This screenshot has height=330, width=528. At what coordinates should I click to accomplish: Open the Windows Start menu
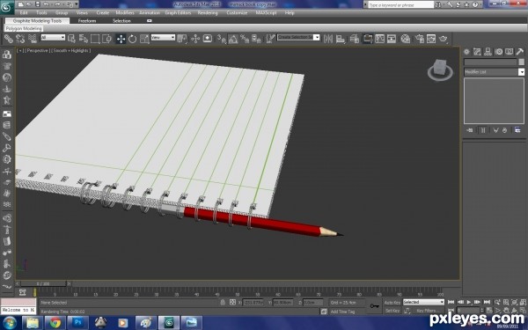(x=10, y=322)
